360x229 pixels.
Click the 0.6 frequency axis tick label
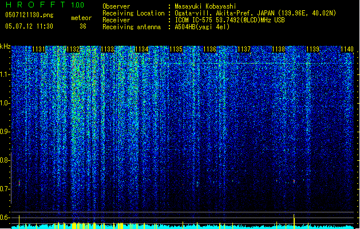click(x=5, y=218)
